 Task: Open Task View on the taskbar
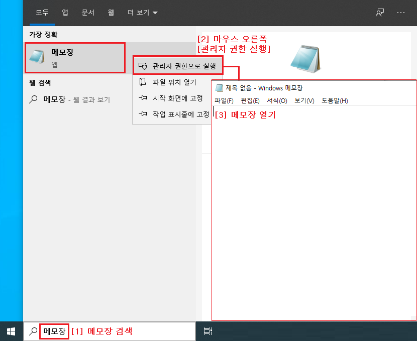click(207, 331)
